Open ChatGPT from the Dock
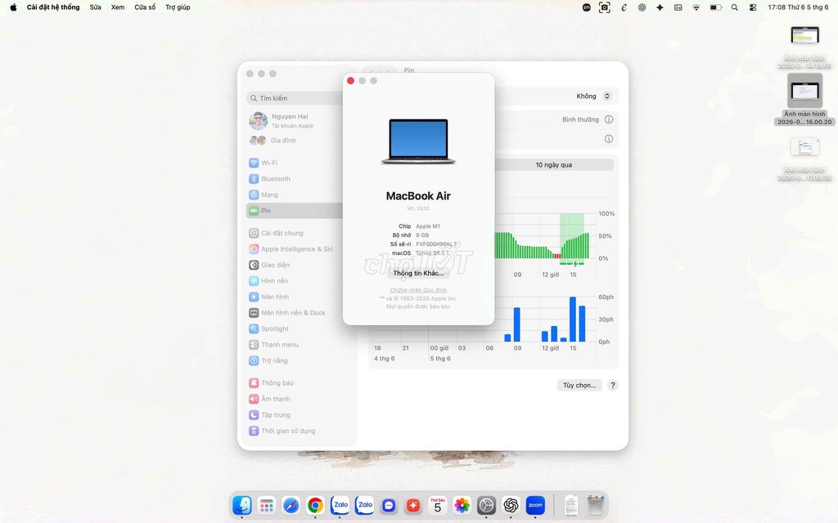838x523 pixels. click(511, 505)
